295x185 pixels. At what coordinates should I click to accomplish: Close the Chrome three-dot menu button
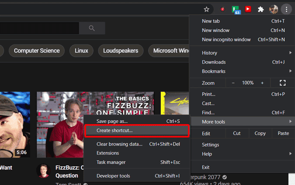point(286,9)
